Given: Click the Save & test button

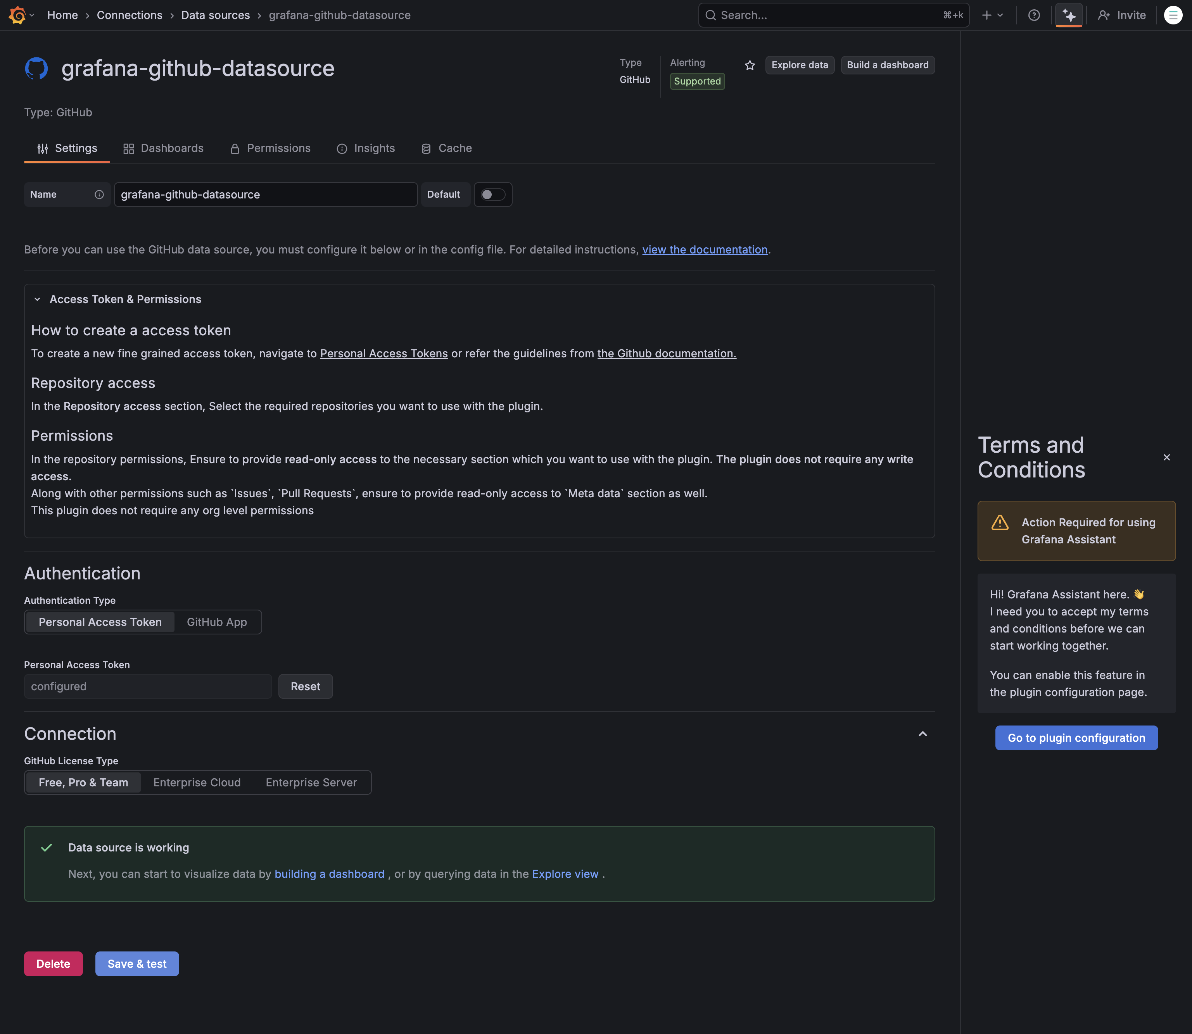Looking at the screenshot, I should (x=137, y=963).
